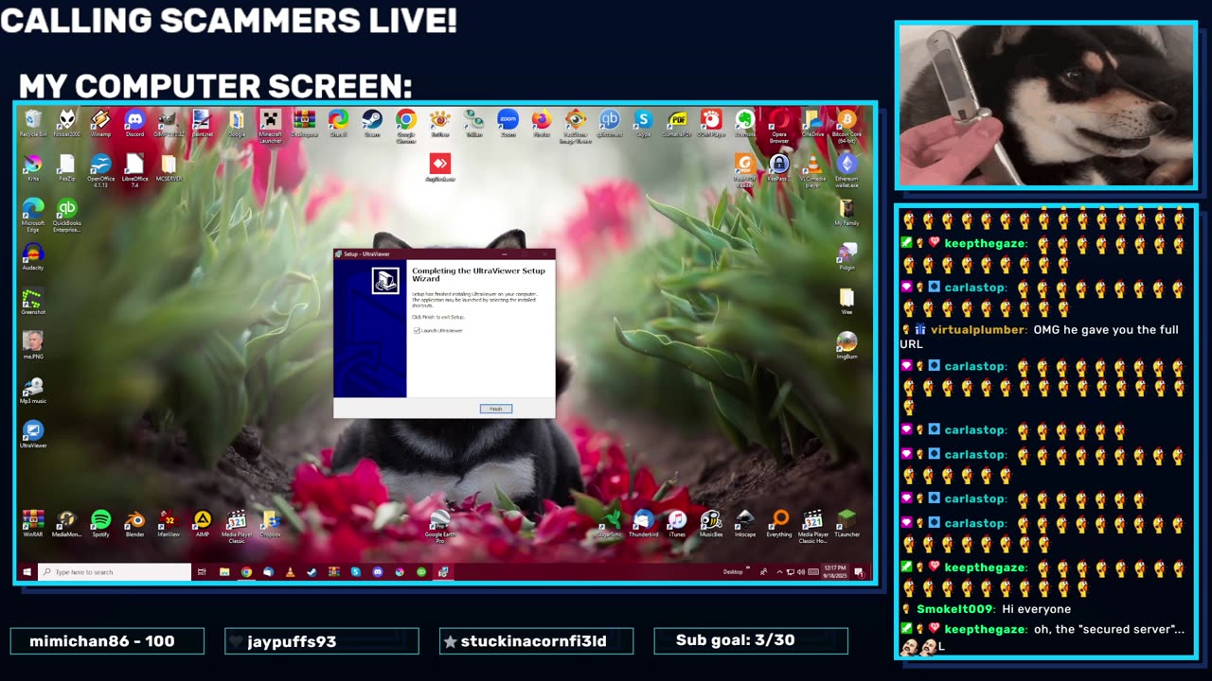Image resolution: width=1212 pixels, height=681 pixels.
Task: Select the UltraViewer desktop shortcut
Action: tap(33, 435)
